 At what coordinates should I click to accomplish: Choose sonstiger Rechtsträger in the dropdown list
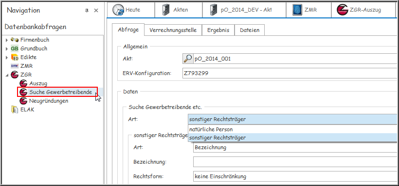[292, 138]
